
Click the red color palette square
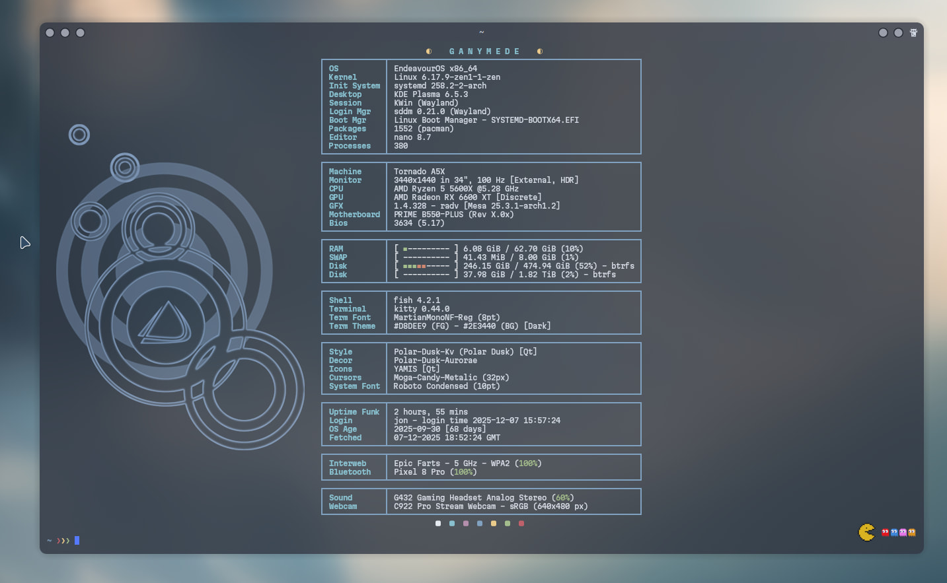pos(521,524)
